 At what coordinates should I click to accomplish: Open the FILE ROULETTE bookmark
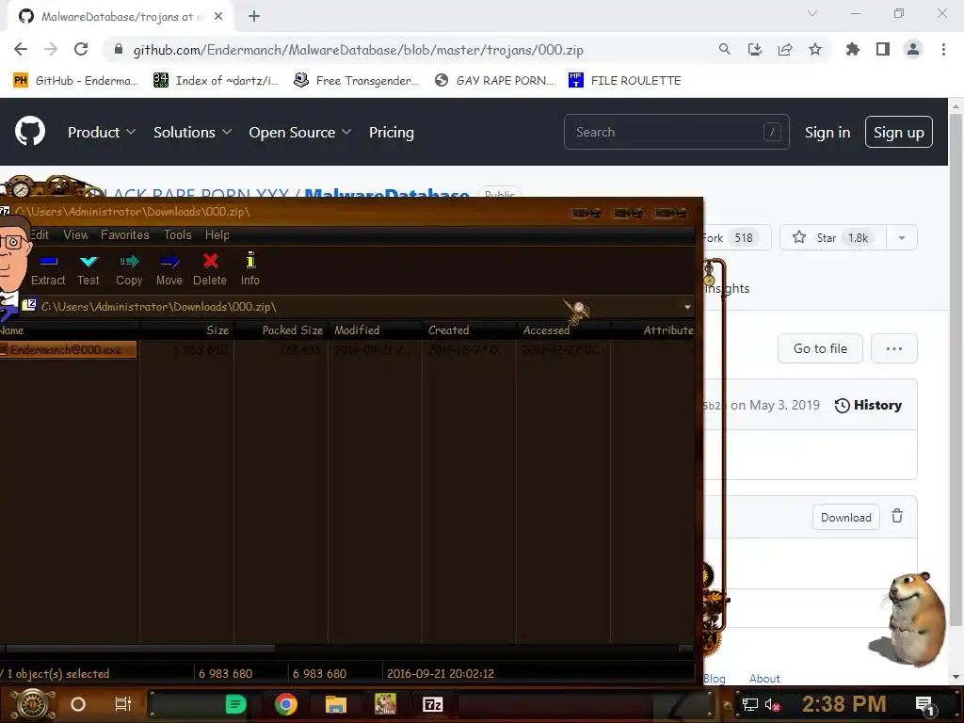pyautogui.click(x=625, y=81)
